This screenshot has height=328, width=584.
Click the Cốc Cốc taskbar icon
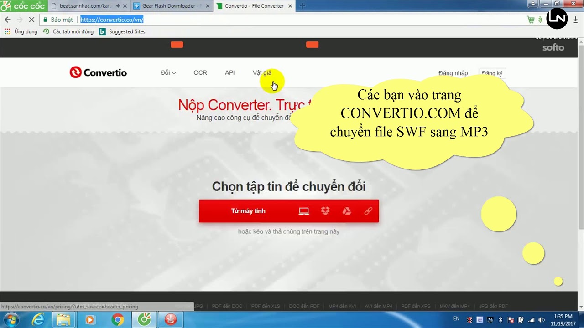point(145,320)
